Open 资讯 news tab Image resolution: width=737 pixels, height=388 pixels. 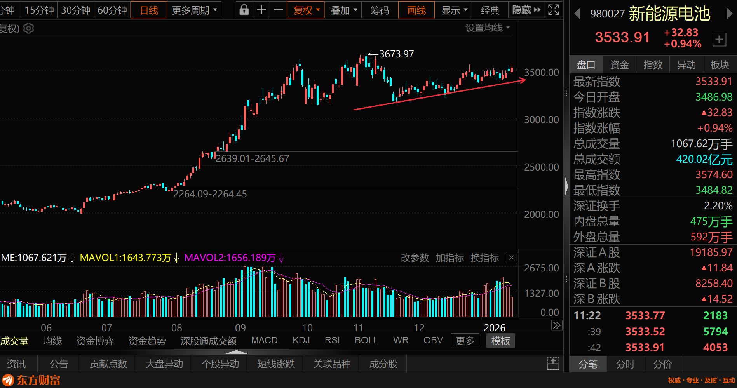point(16,364)
